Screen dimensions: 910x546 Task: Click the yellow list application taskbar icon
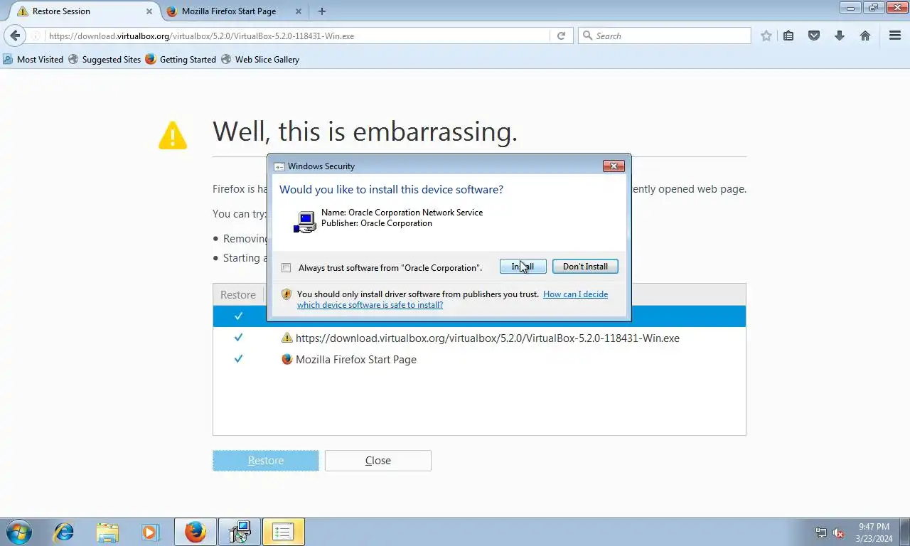[284, 532]
